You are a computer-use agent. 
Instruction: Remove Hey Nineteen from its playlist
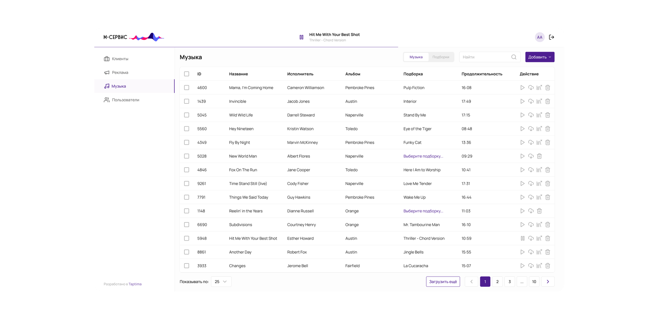point(539,129)
